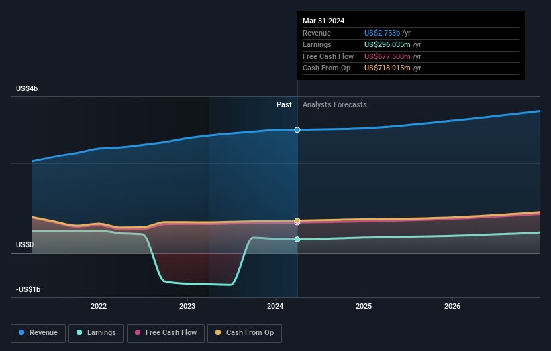The width and height of the screenshot is (551, 351).
Task: Click the -US$1b y-axis label
Action: coord(28,289)
